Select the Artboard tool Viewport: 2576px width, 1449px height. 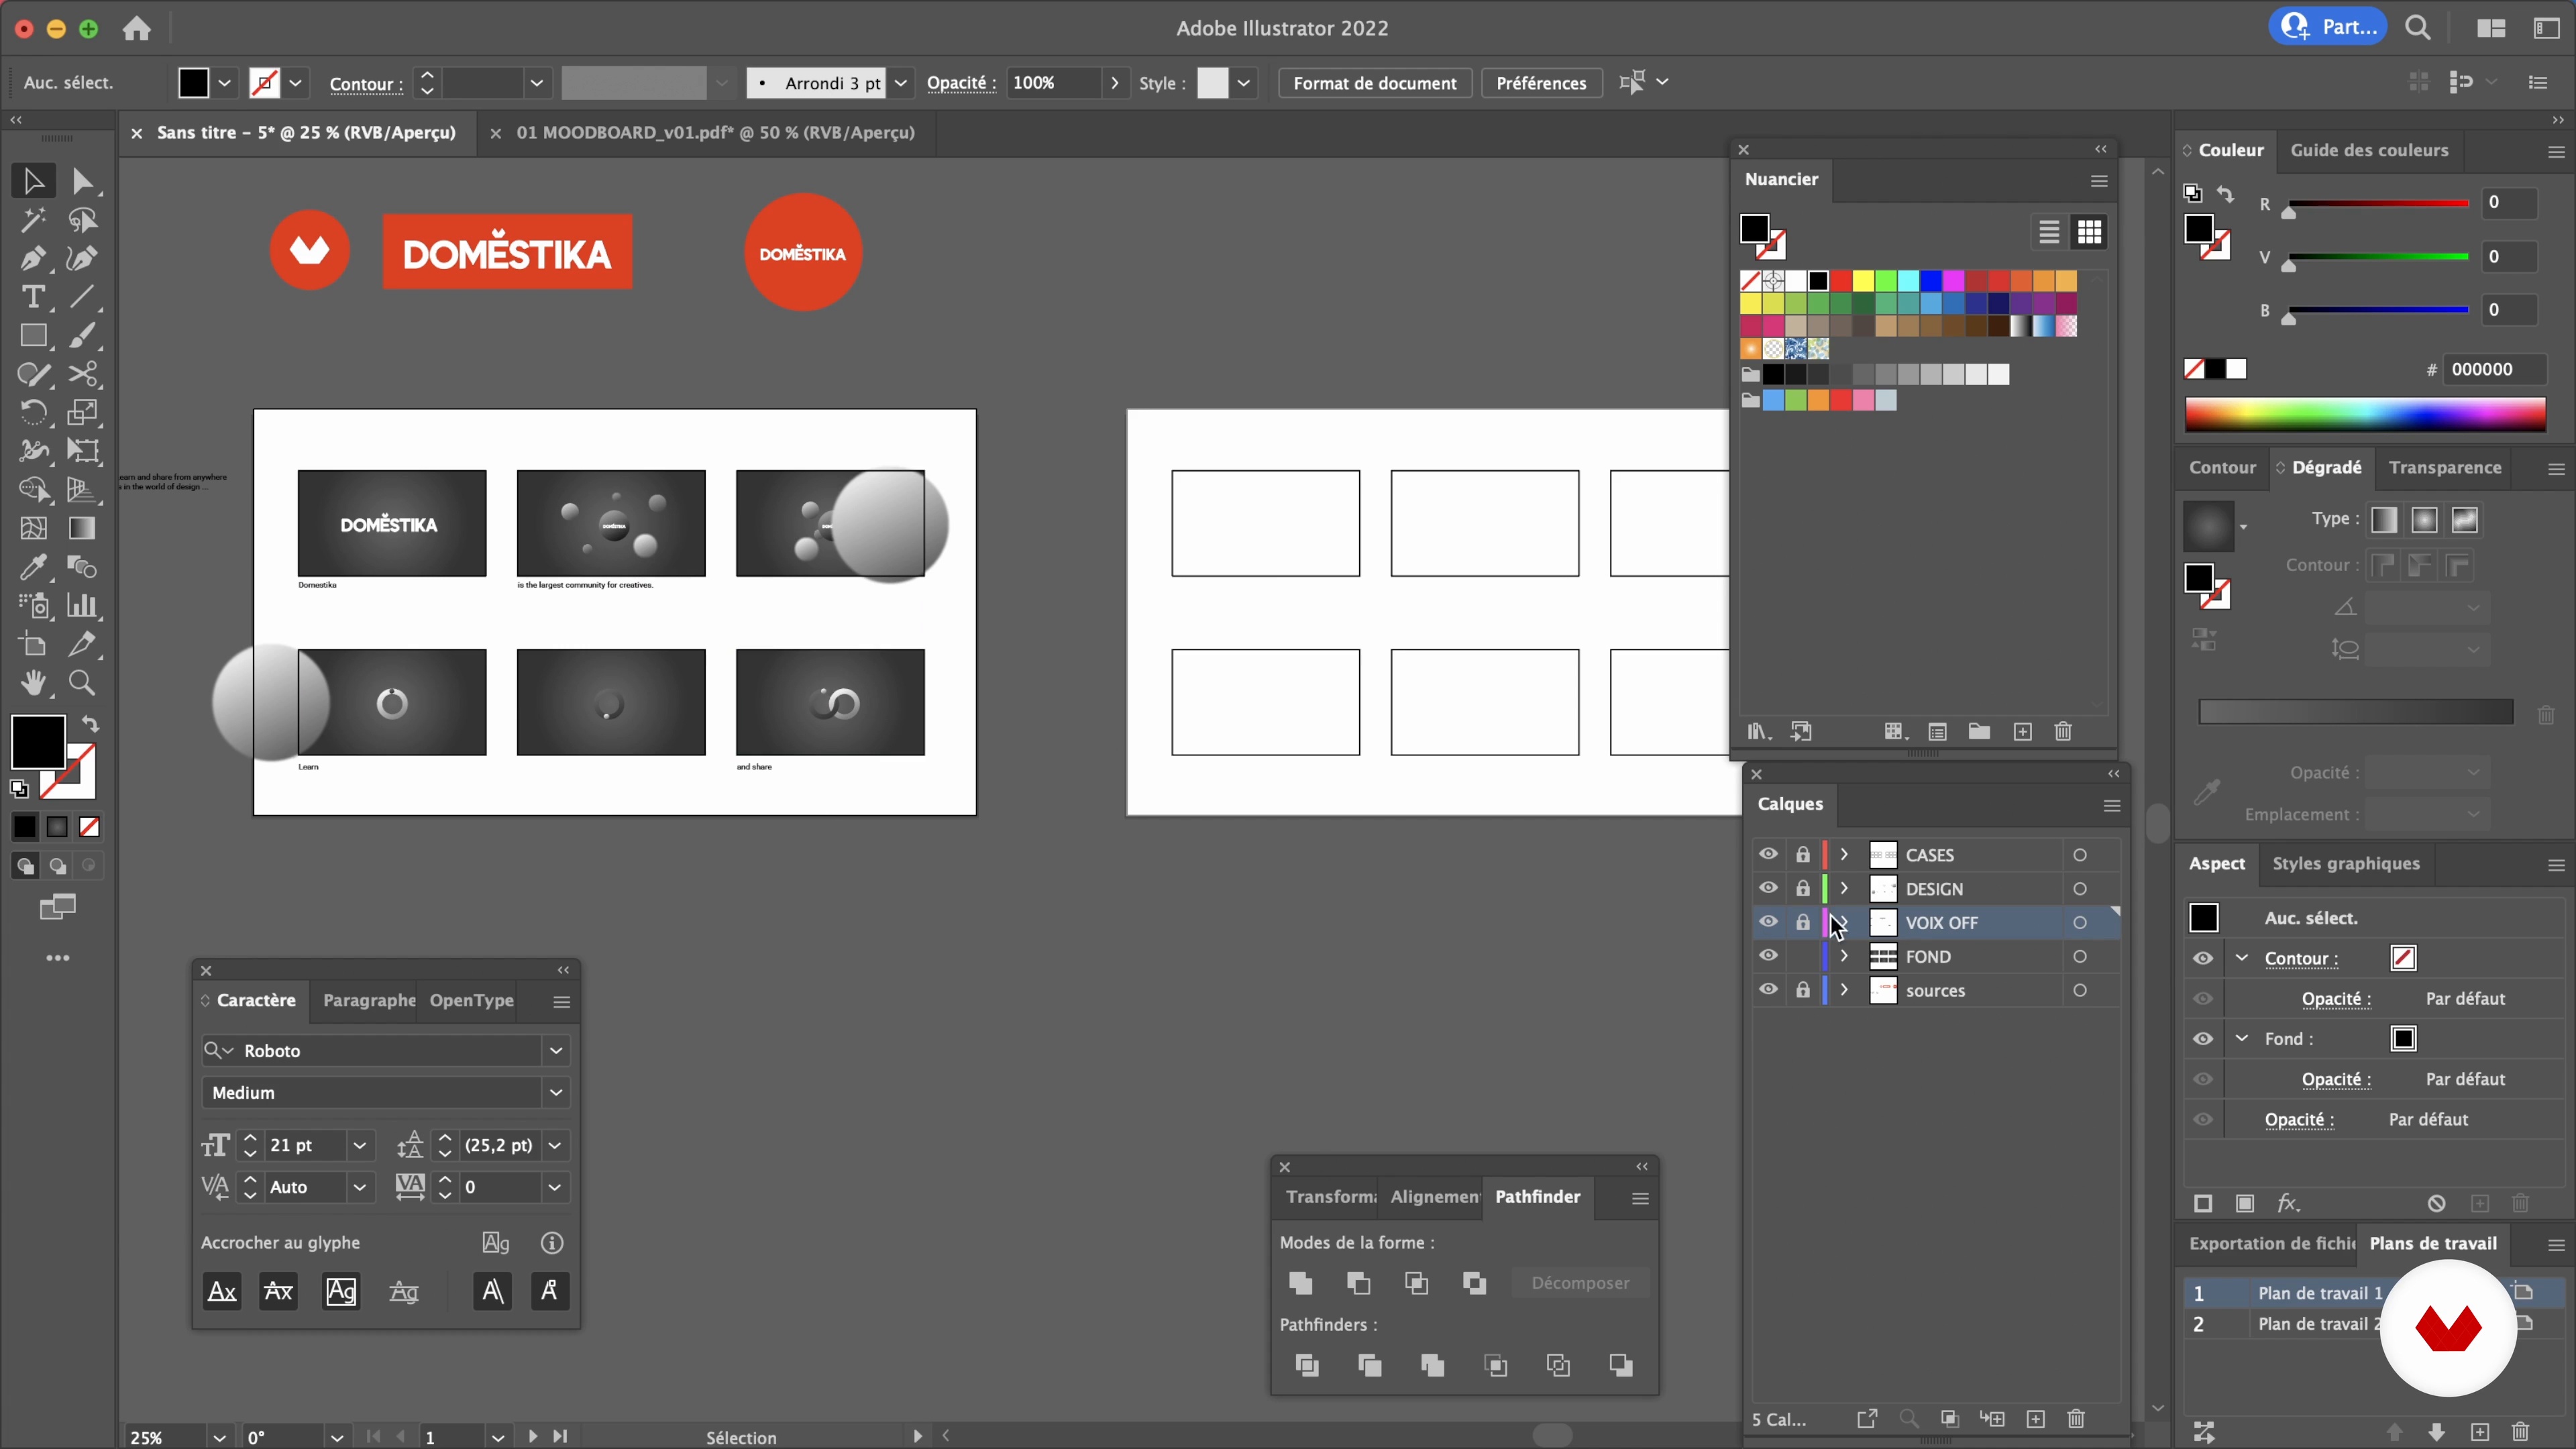(33, 645)
